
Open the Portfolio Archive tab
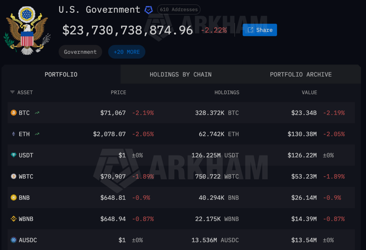301,75
